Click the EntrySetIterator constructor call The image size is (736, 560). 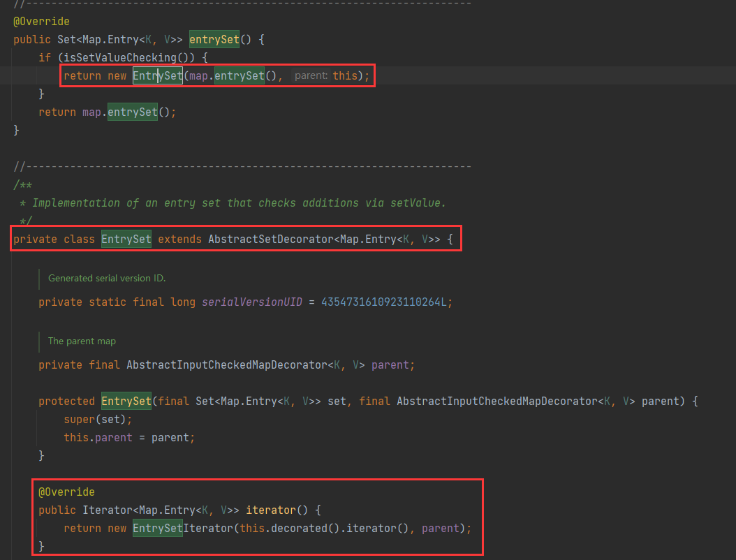[x=182, y=528]
